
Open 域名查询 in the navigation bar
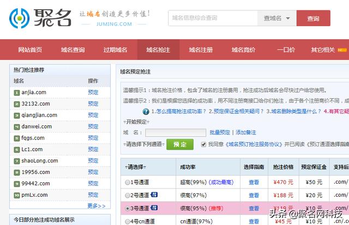tap(73, 50)
